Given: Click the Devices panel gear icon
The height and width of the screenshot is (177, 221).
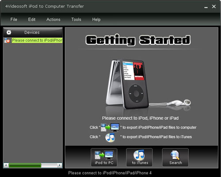Looking at the screenshot, I should (9, 33).
